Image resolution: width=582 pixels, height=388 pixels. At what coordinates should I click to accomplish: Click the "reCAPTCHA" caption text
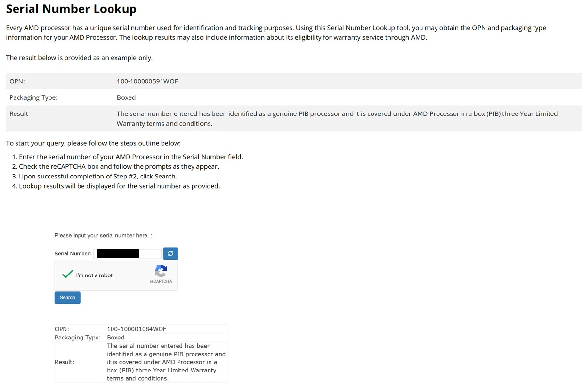[x=161, y=281]
